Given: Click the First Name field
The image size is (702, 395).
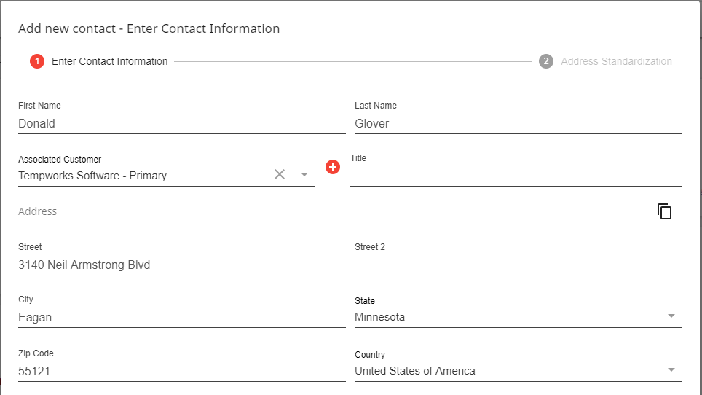Looking at the screenshot, I should (181, 123).
